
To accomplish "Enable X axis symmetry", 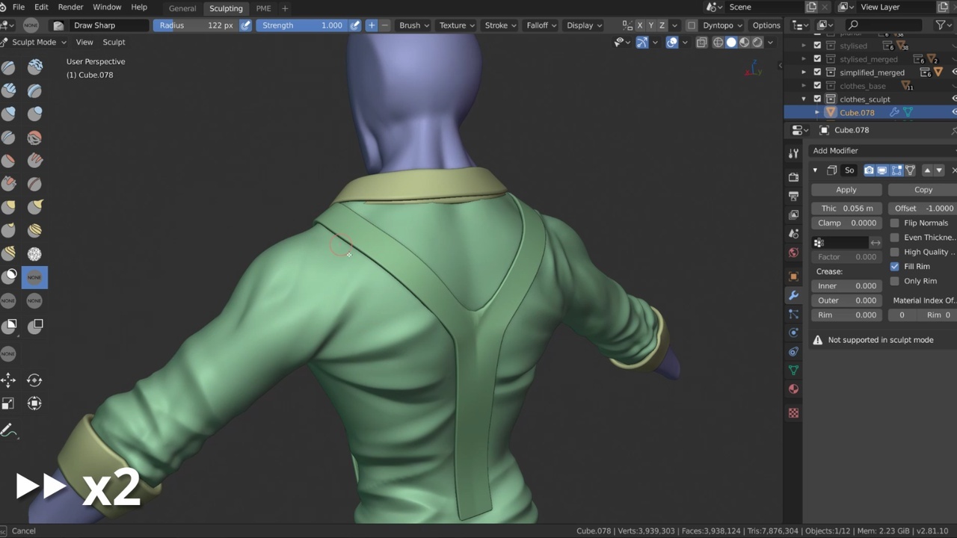I will click(639, 25).
